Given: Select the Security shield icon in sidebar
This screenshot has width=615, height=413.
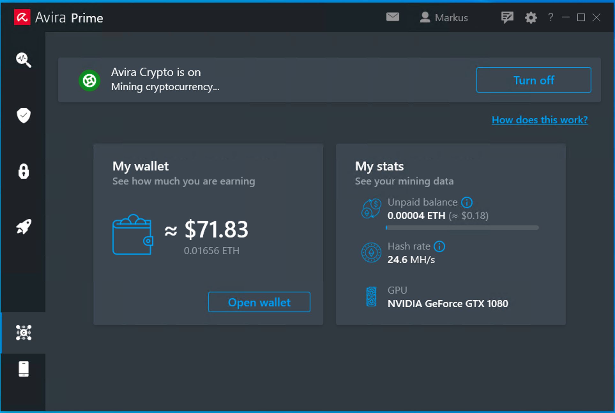Looking at the screenshot, I should pyautogui.click(x=23, y=116).
